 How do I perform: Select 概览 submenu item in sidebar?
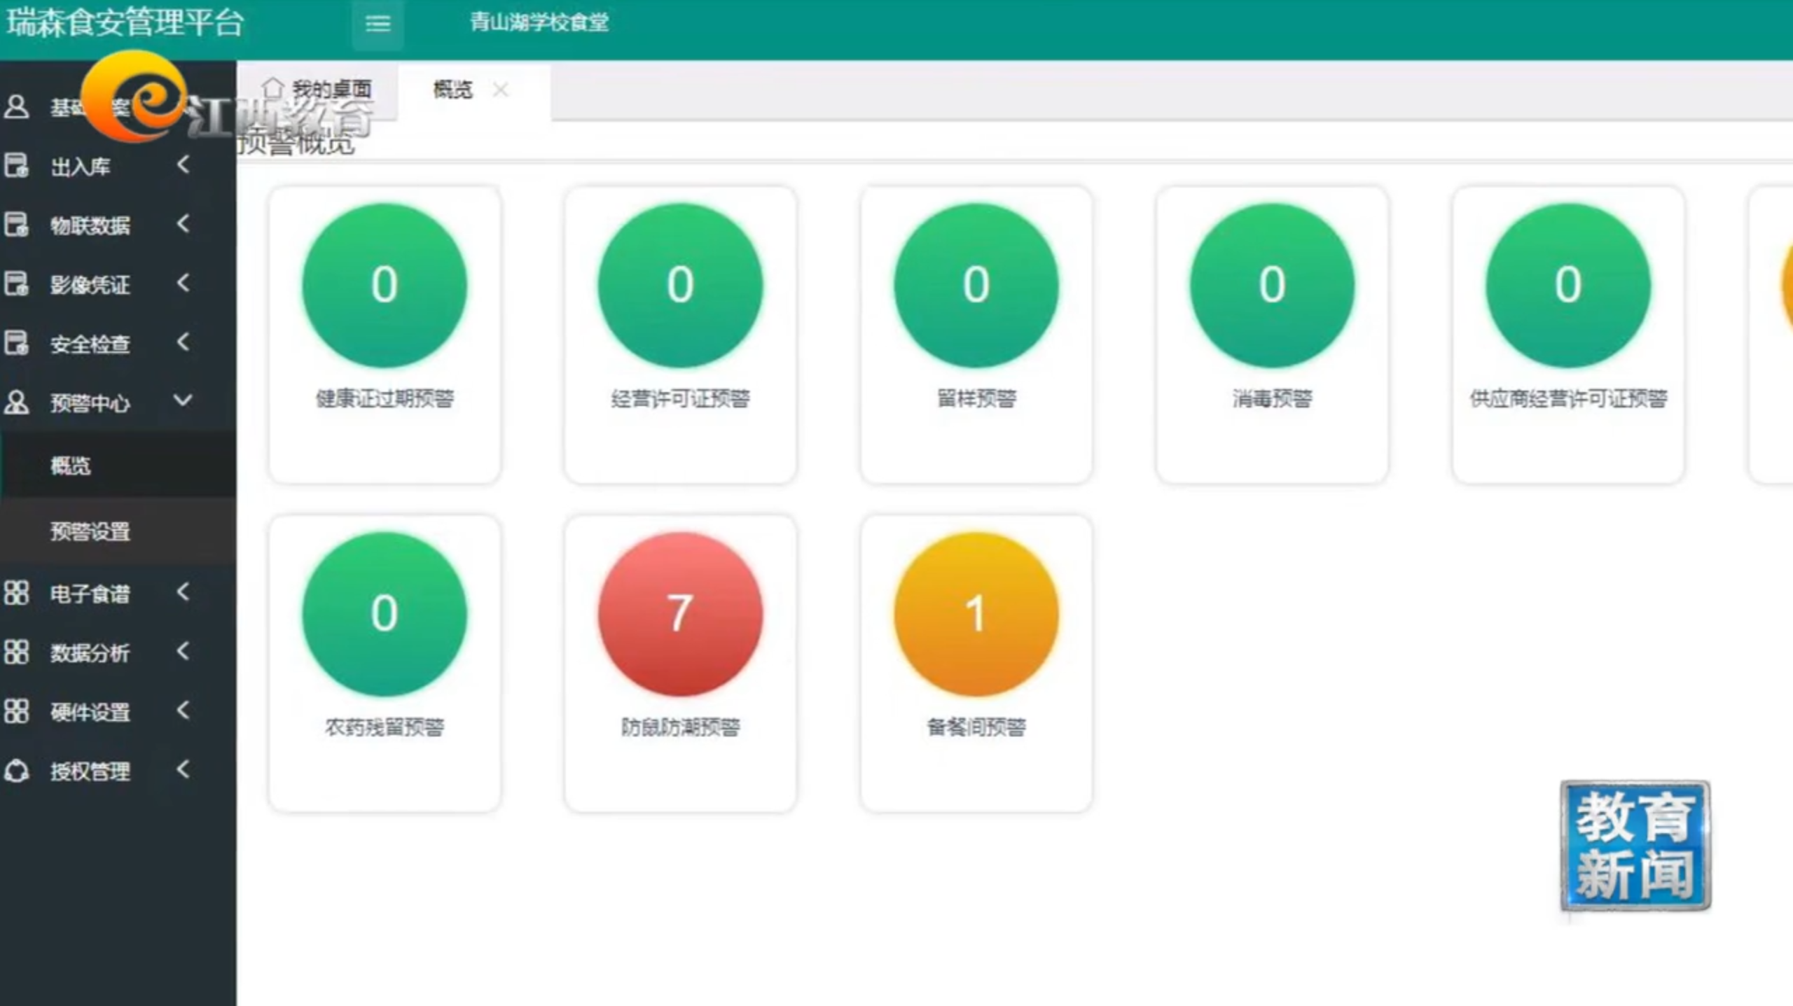point(70,466)
